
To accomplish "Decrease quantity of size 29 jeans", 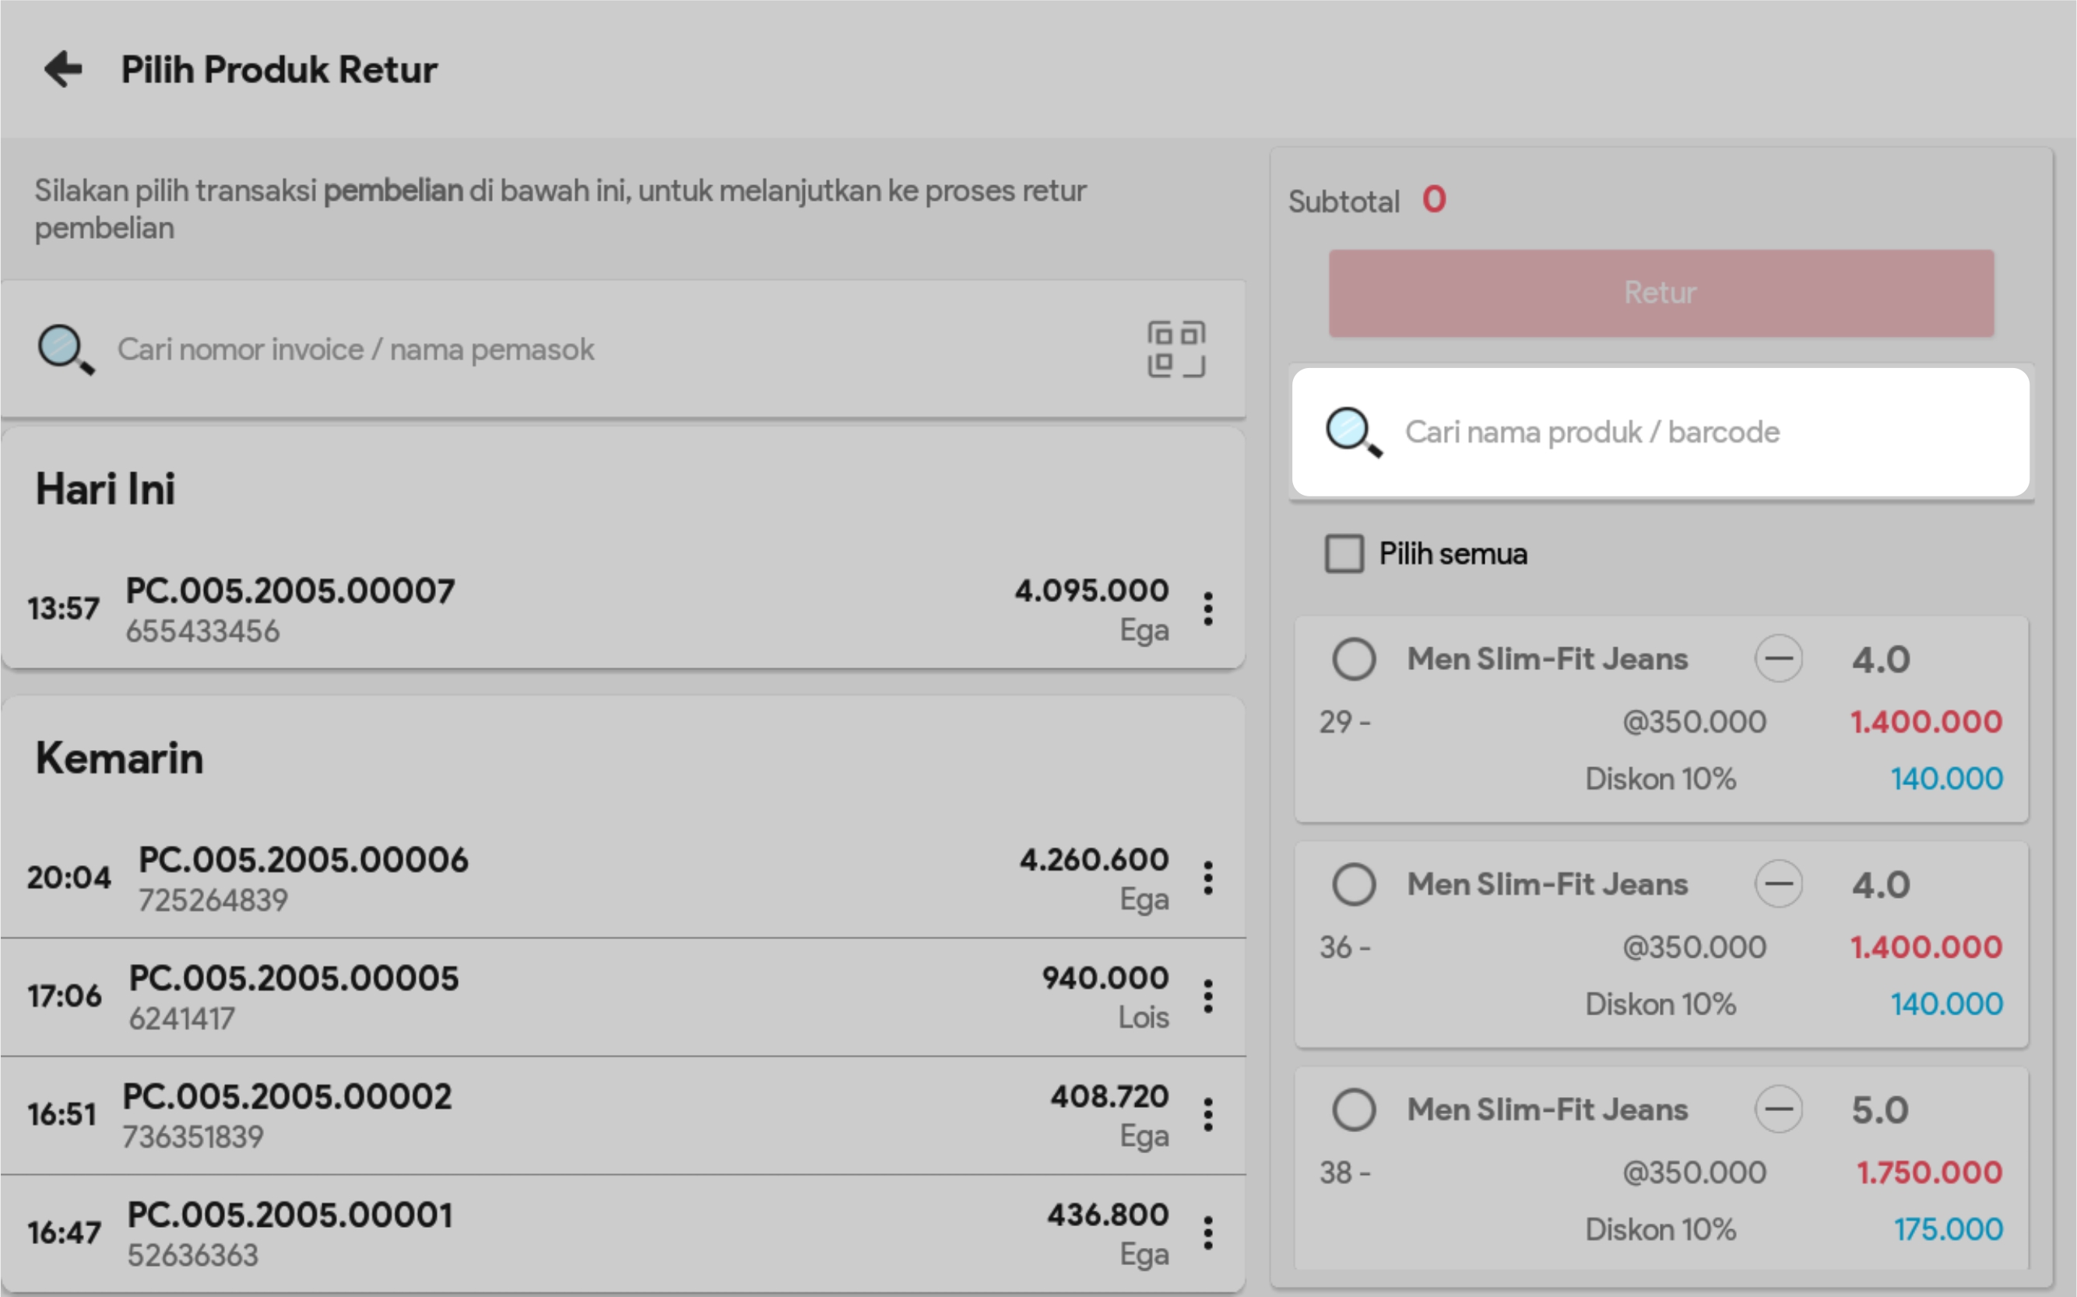I will click(1777, 659).
